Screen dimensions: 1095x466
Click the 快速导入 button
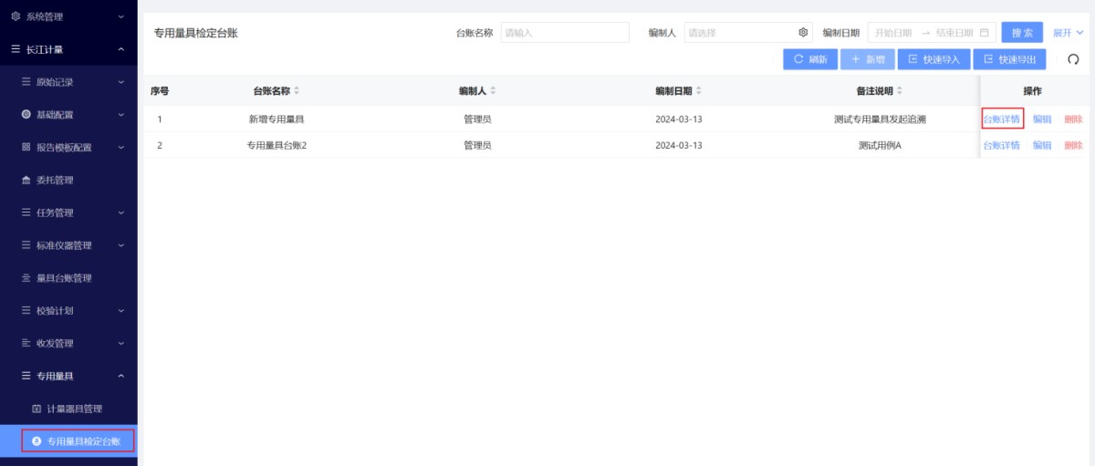[x=933, y=59]
